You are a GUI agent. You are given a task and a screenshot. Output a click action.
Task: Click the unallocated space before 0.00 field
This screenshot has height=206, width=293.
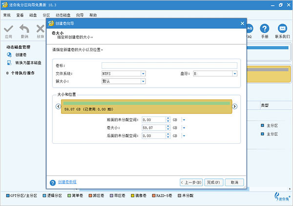pos(154,120)
